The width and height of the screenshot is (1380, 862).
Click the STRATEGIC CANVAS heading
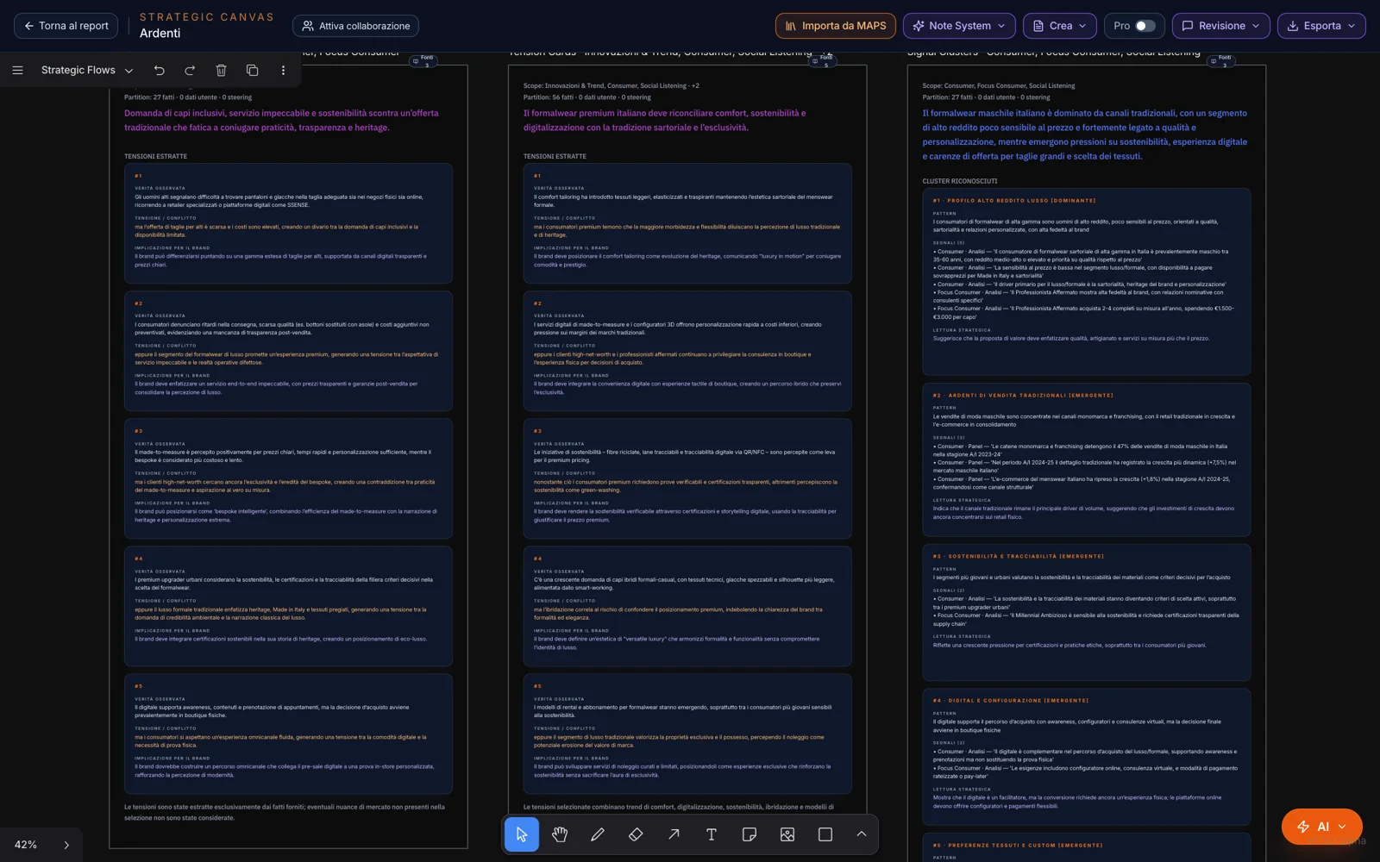(x=207, y=16)
